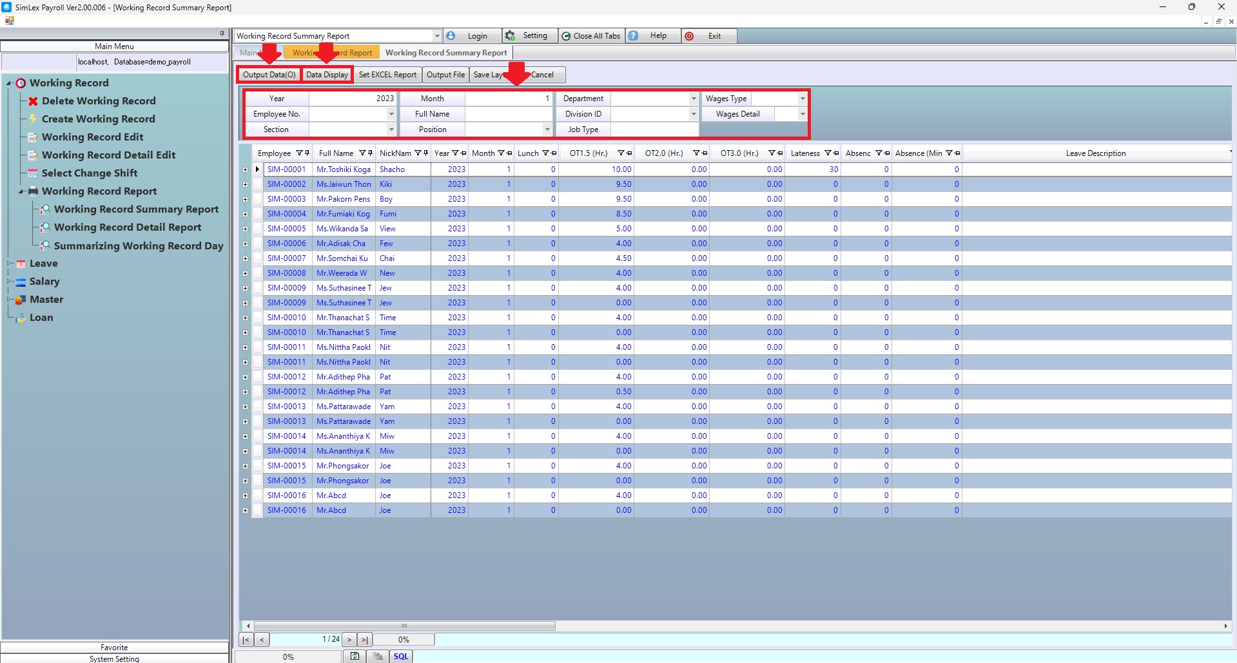Click the Working Record Report printer icon
This screenshot has width=1237, height=663.
click(33, 191)
